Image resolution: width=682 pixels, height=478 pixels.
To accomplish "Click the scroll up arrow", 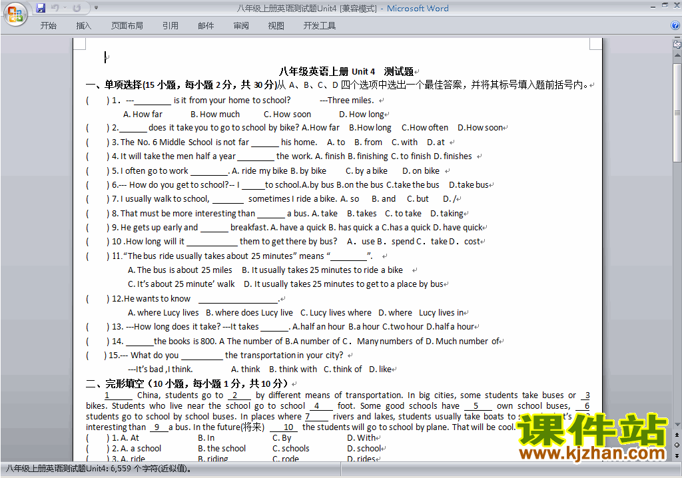I will pos(677,56).
